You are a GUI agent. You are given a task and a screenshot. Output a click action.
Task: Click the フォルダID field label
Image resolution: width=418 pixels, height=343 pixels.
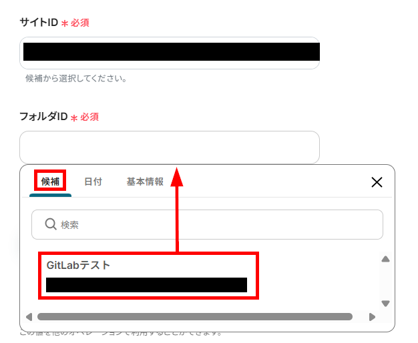pos(43,117)
